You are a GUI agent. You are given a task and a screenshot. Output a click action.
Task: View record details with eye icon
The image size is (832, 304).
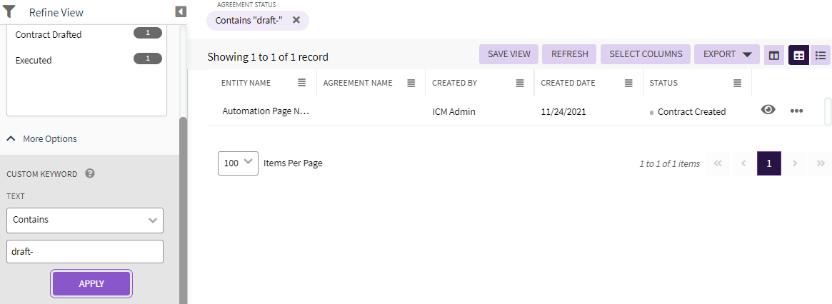[768, 110]
